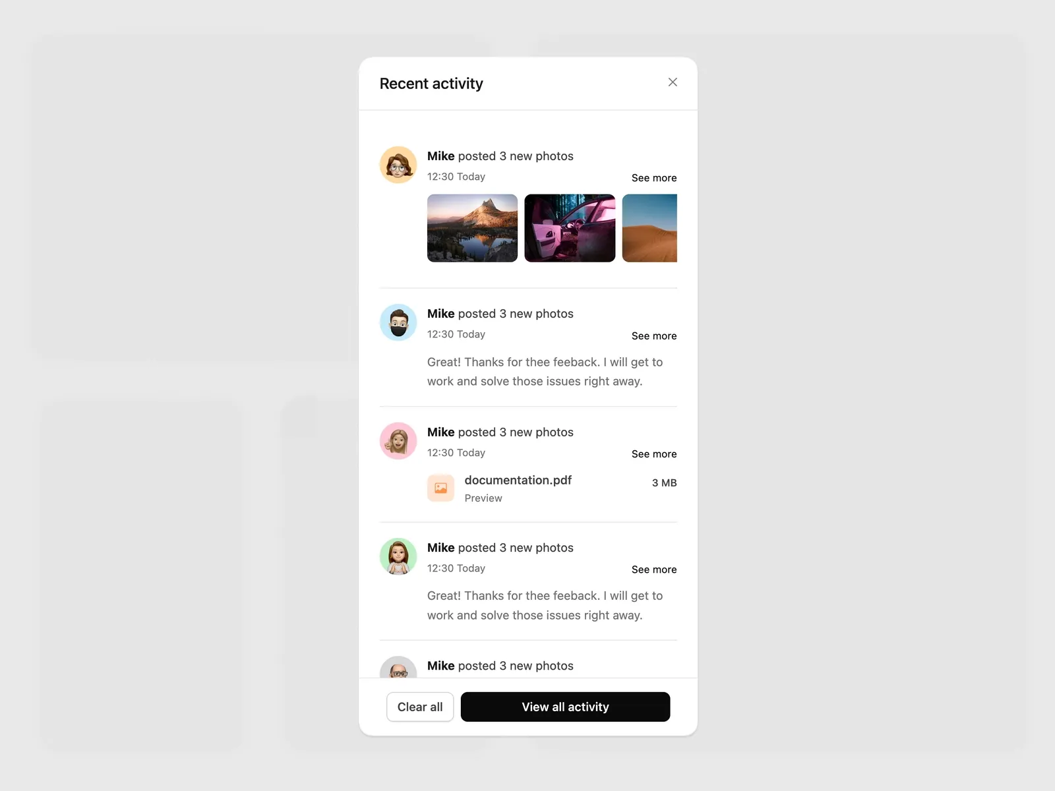Open the pink car interior photo thumbnail
This screenshot has width=1055, height=791.
(570, 228)
